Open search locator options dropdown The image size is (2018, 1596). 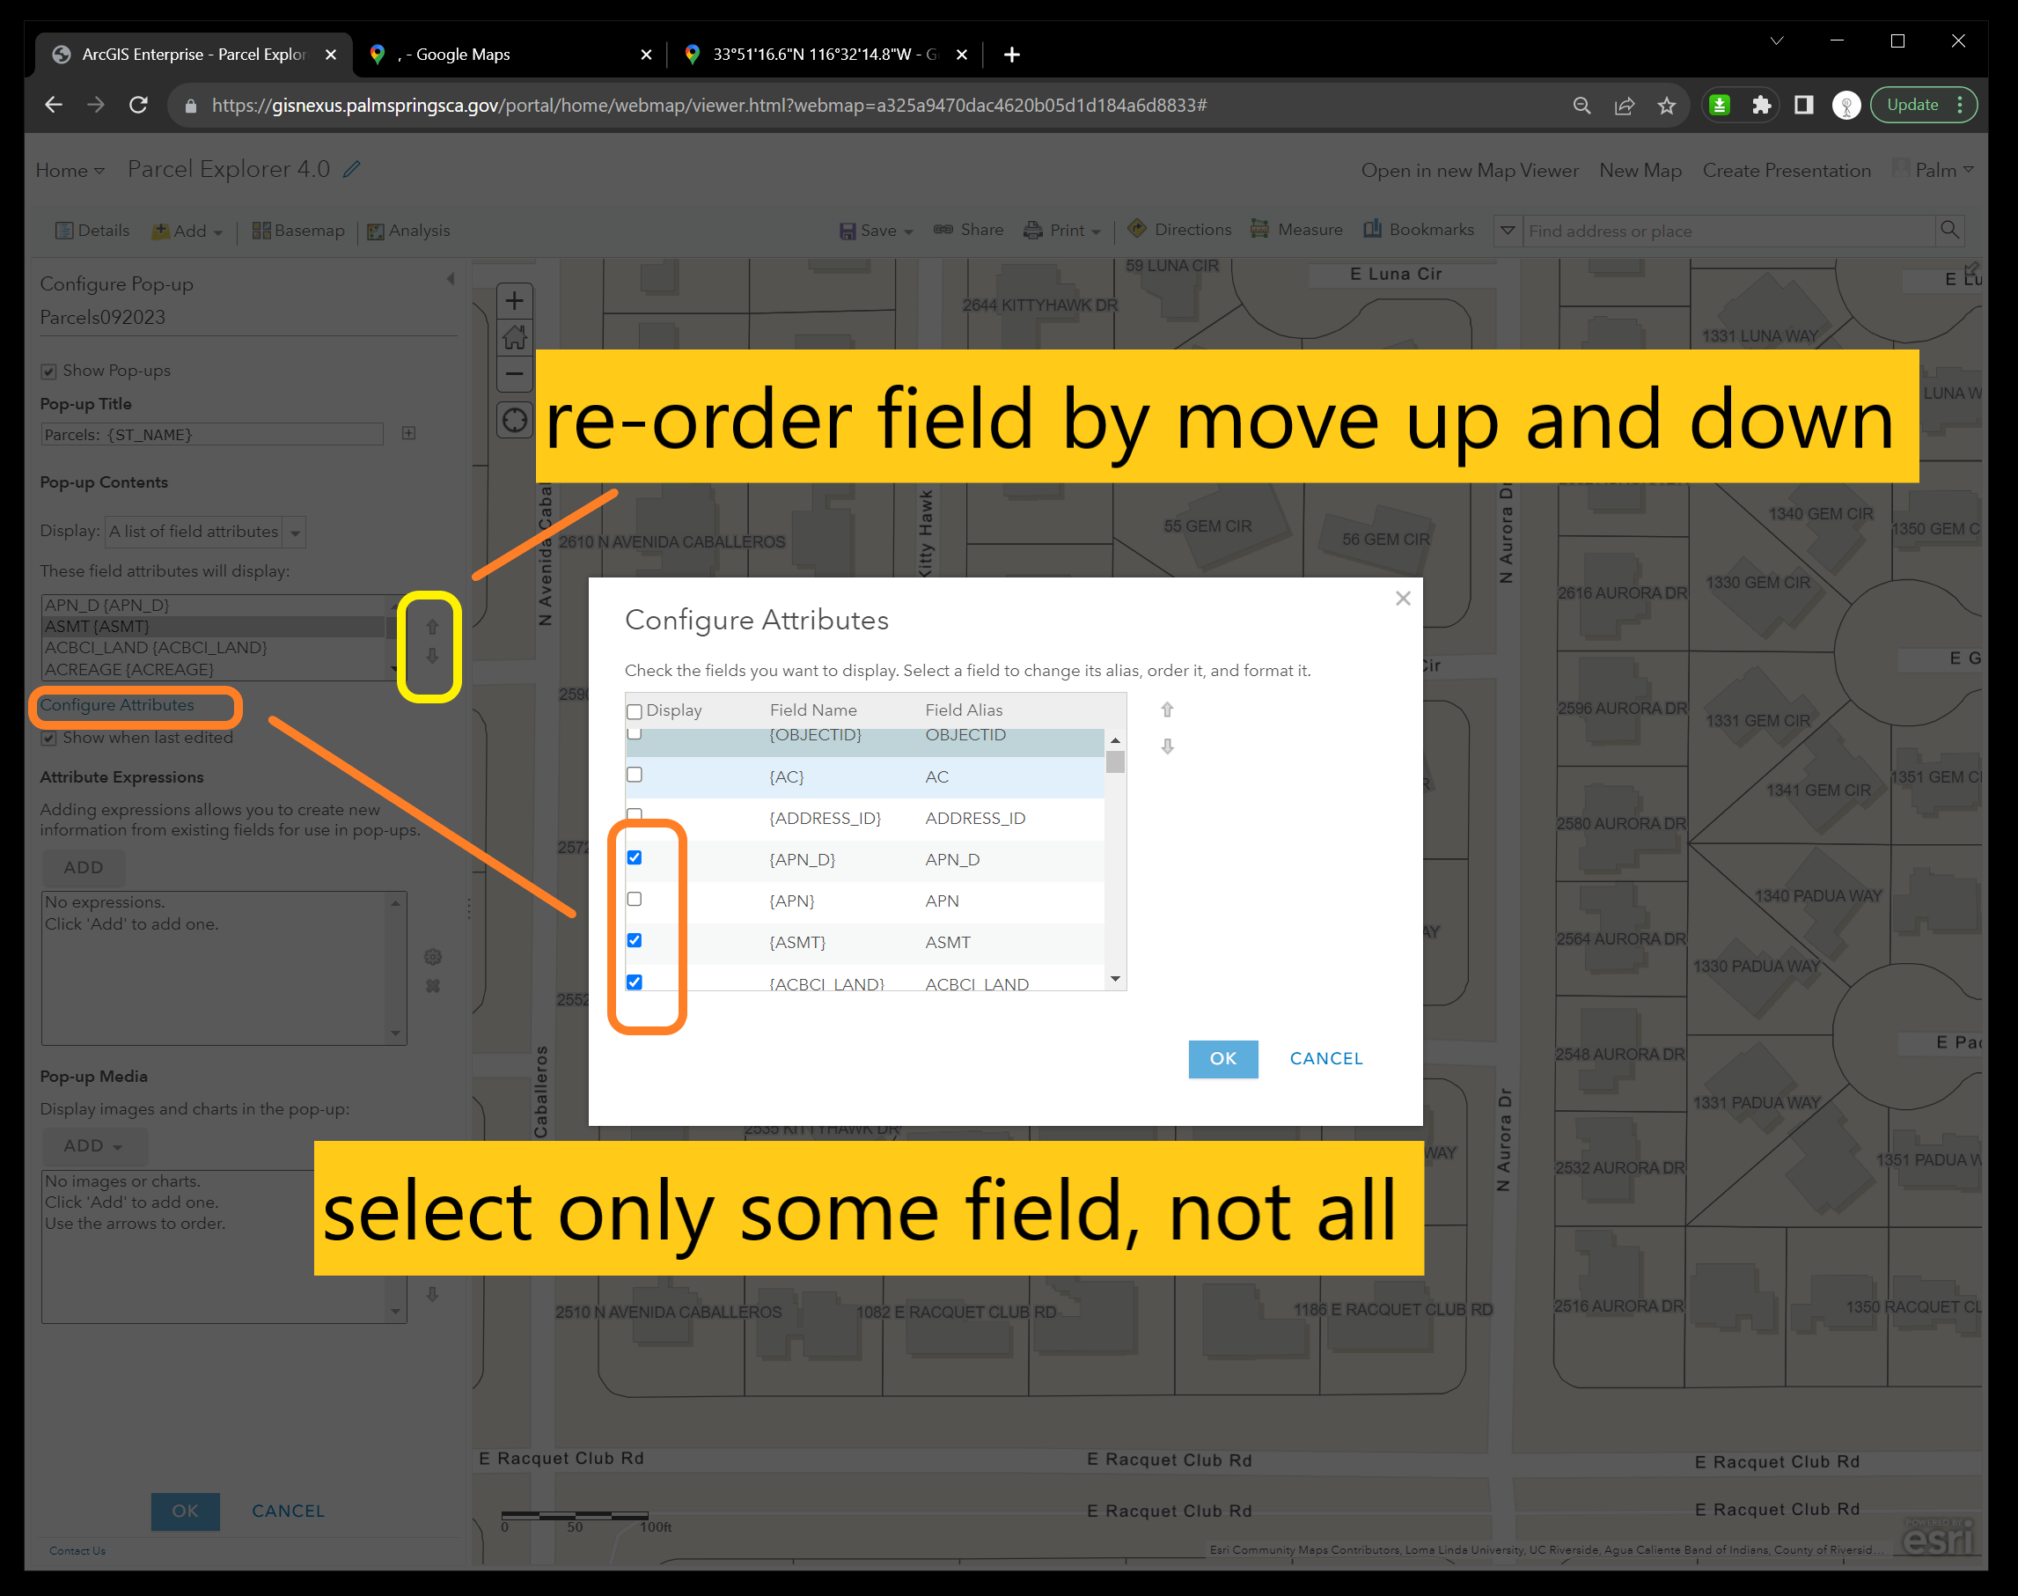tap(1508, 230)
